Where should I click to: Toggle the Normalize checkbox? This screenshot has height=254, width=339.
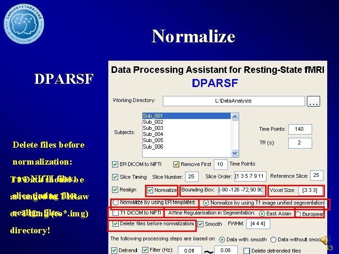(x=150, y=190)
